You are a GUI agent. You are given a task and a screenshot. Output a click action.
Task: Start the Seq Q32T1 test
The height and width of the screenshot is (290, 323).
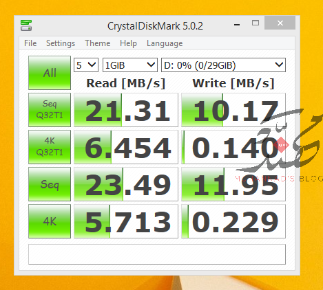coord(50,110)
